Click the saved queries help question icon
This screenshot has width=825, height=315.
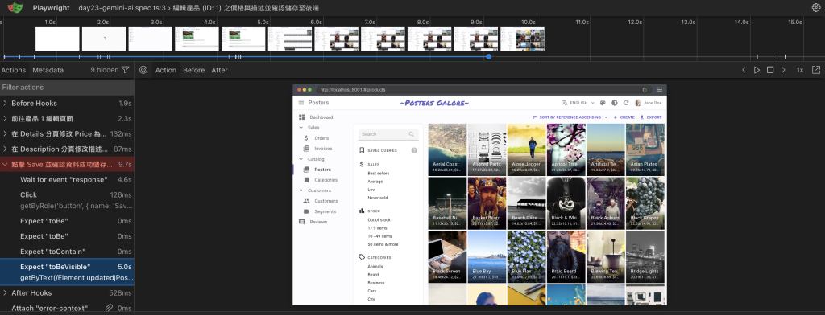414,151
